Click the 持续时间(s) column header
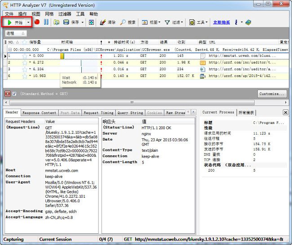The width and height of the screenshot is (292, 245). (x=124, y=42)
